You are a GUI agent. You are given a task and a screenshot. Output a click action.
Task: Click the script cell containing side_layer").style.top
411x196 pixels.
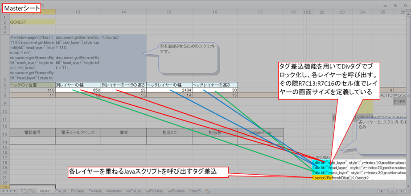[78, 58]
